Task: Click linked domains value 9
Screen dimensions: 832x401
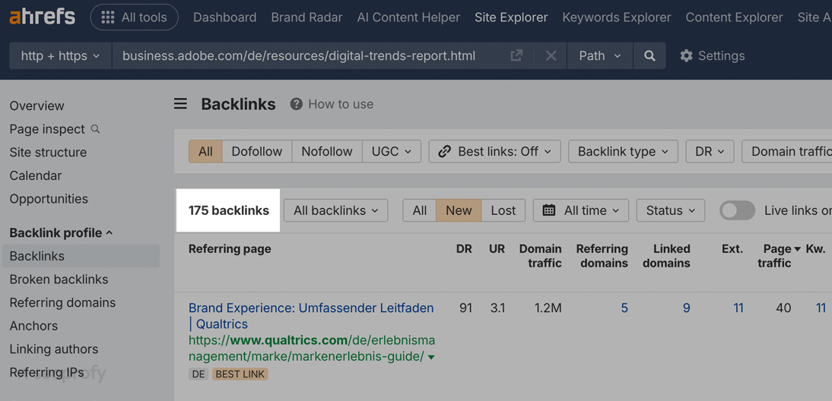Action: (x=686, y=308)
